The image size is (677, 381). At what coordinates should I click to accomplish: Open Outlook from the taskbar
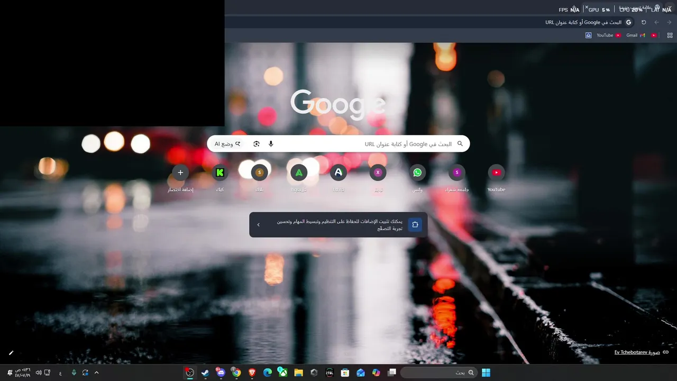361,373
